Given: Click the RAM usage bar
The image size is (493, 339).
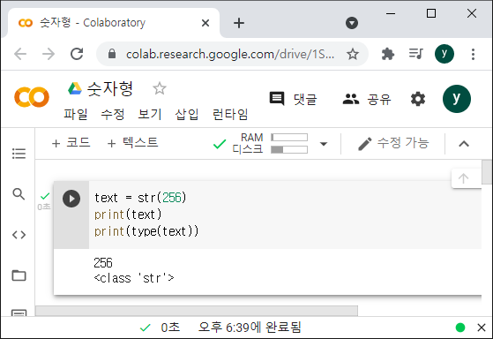Looking at the screenshot, I should [x=289, y=137].
